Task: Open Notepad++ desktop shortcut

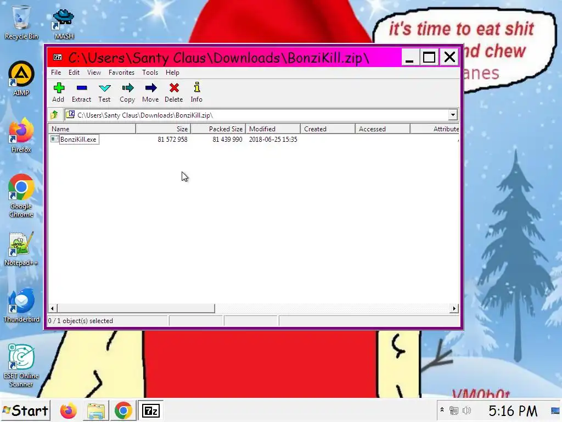Action: coord(21,249)
